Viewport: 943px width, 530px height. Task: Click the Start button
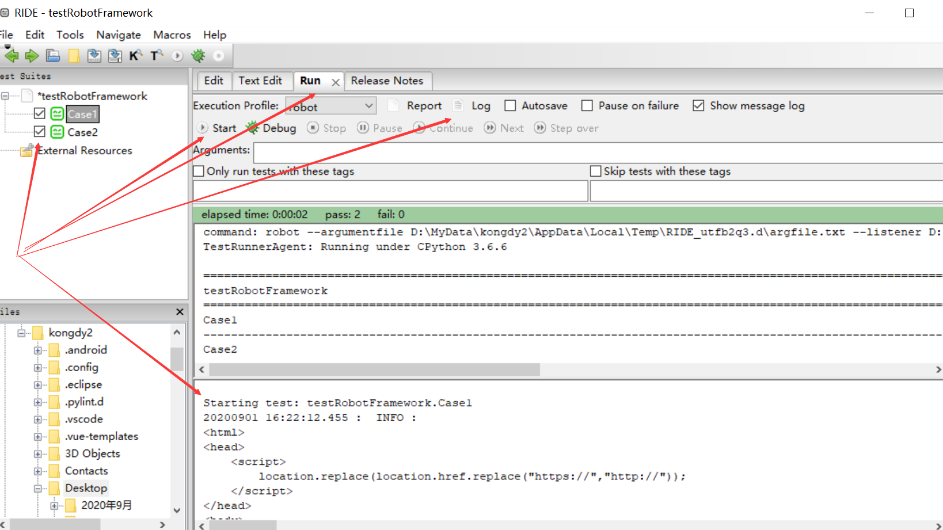tap(217, 128)
